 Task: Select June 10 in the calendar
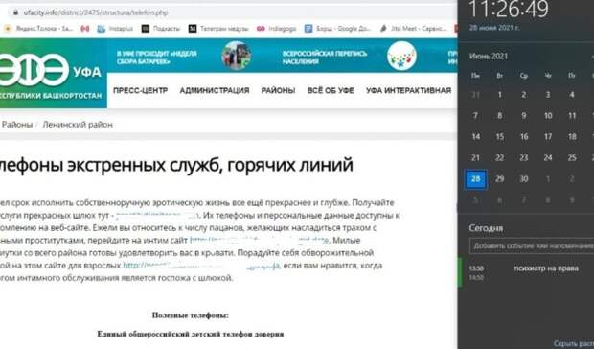point(548,116)
